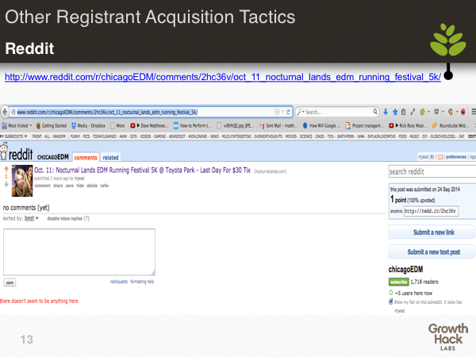The width and height of the screenshot is (476, 357).
Task: Open the bookmarks list clipboard icon
Action: tap(404, 112)
